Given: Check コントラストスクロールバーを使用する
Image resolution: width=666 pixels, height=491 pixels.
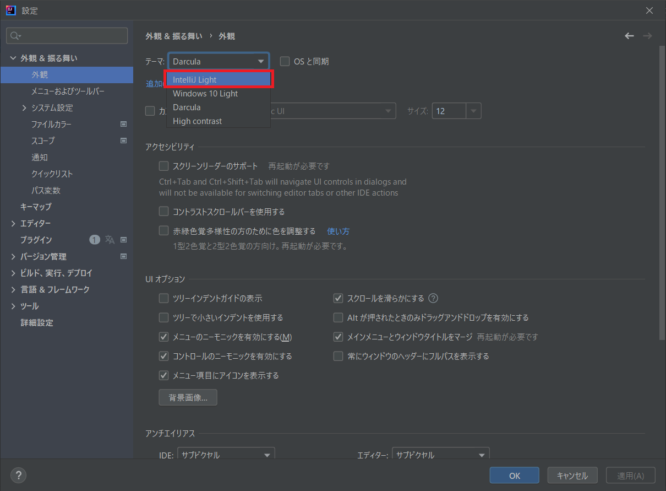Looking at the screenshot, I should [163, 211].
